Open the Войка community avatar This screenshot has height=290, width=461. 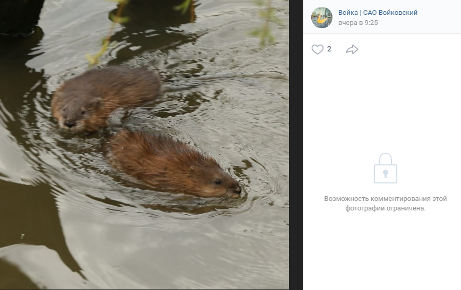[x=322, y=17]
